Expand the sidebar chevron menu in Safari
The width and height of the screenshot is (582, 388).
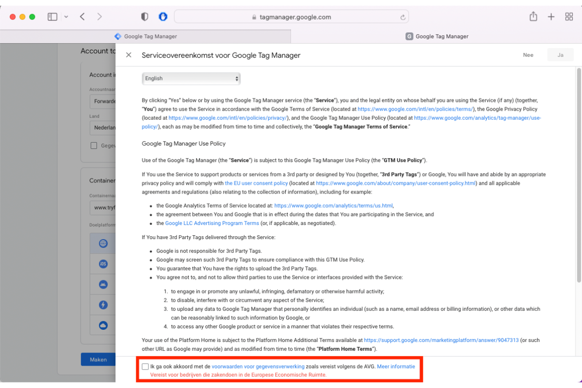[x=66, y=17]
